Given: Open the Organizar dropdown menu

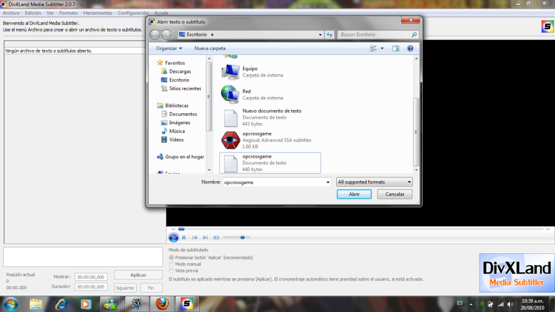Looking at the screenshot, I should [169, 48].
